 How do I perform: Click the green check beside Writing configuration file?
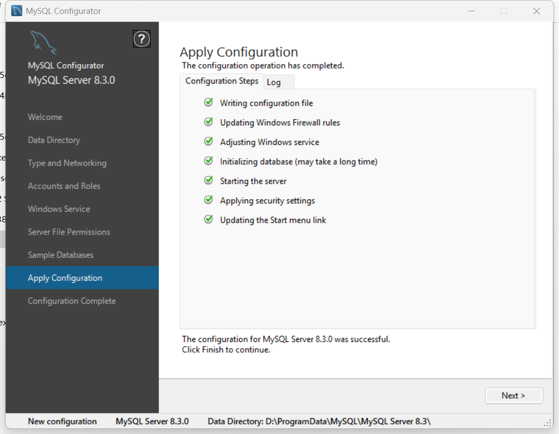(x=208, y=103)
